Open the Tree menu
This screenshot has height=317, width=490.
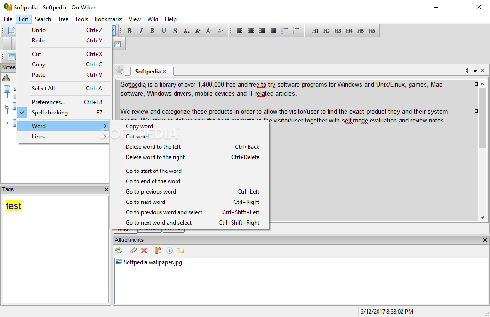[x=63, y=19]
